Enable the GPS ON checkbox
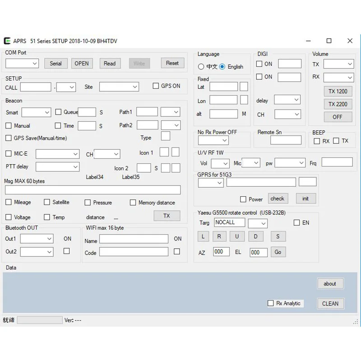Image resolution: width=361 pixels, height=361 pixels. [x=156, y=86]
